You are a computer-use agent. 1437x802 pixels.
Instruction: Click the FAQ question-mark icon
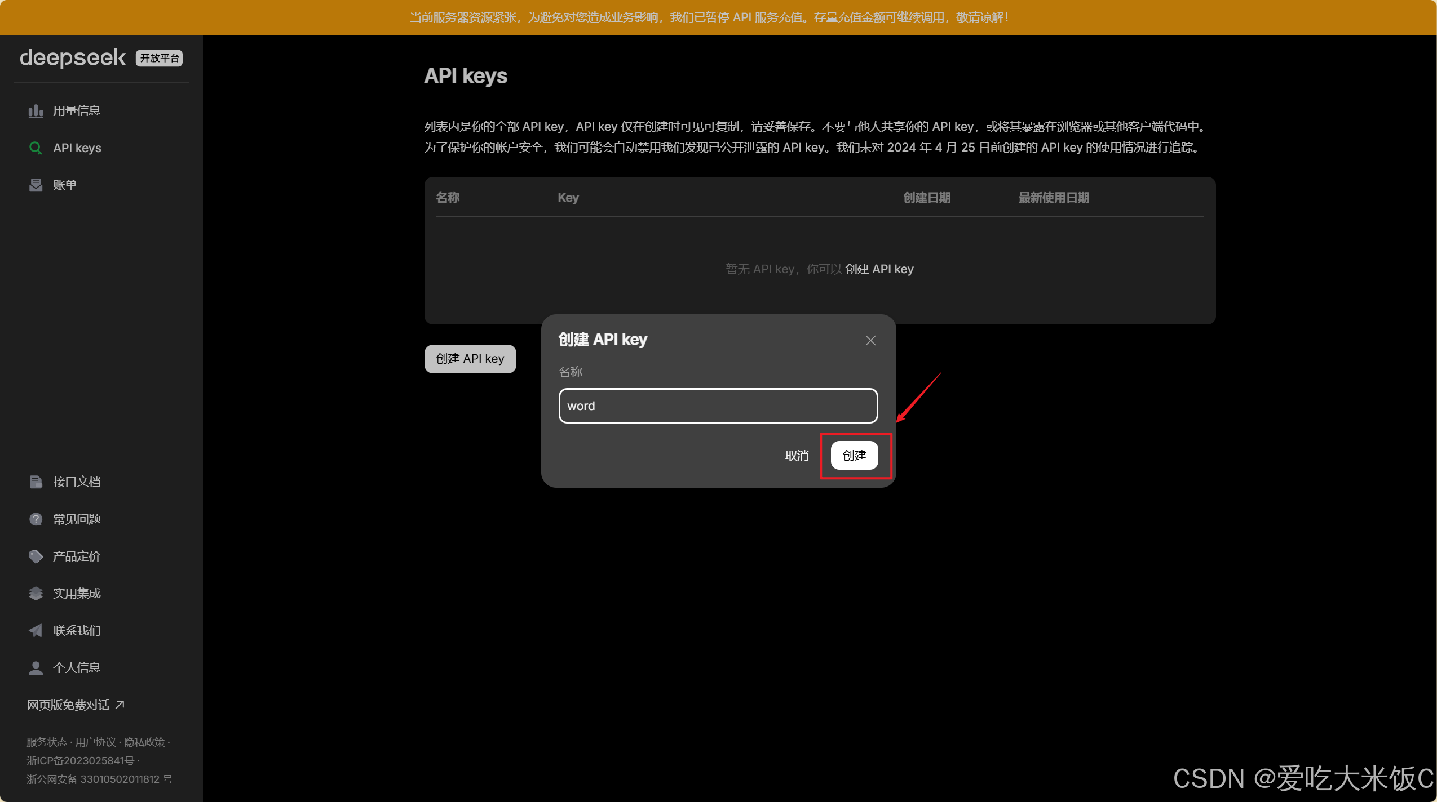(x=36, y=519)
